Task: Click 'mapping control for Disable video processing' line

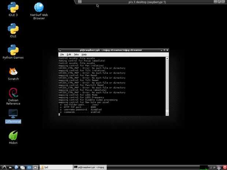Action: [88, 100]
